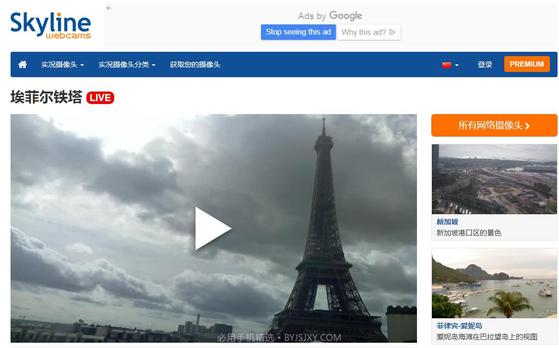Click the home icon in navigation bar
Image resolution: width=559 pixels, height=348 pixels.
pos(22,64)
